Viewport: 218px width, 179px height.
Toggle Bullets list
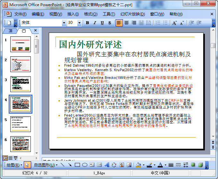click(x=165, y=23)
